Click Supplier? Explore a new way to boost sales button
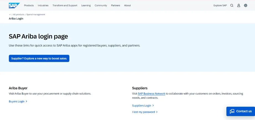Screen dimensions: 255x120 [x=39, y=58]
